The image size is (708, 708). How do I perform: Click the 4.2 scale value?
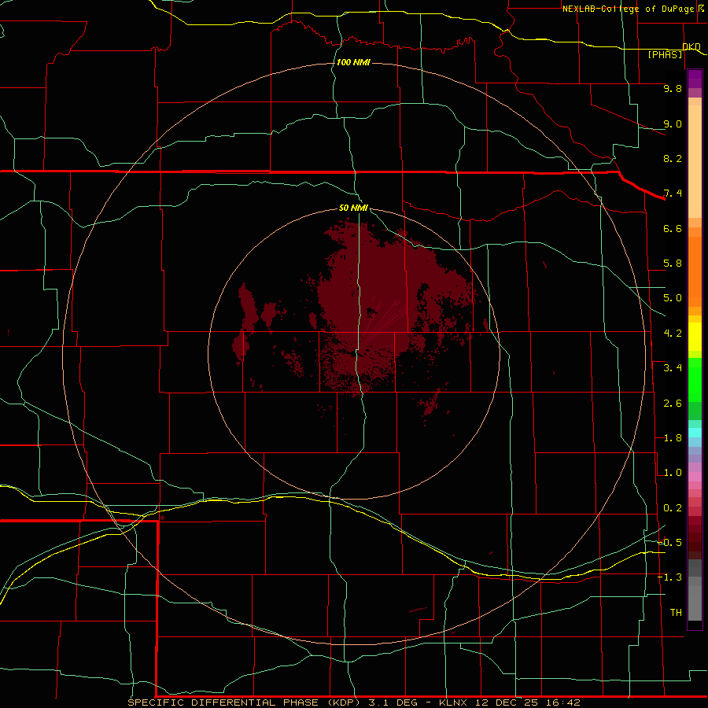point(673,334)
